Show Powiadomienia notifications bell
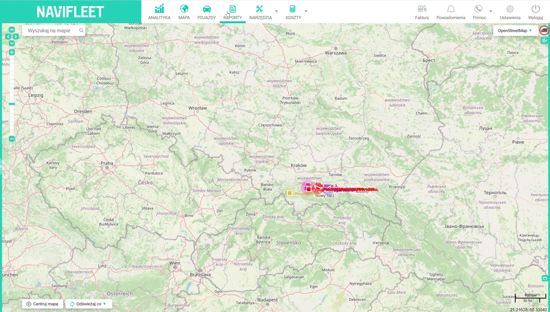 (451, 12)
